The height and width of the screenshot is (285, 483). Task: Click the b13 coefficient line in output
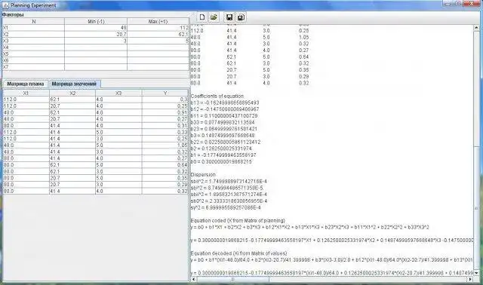click(x=225, y=103)
